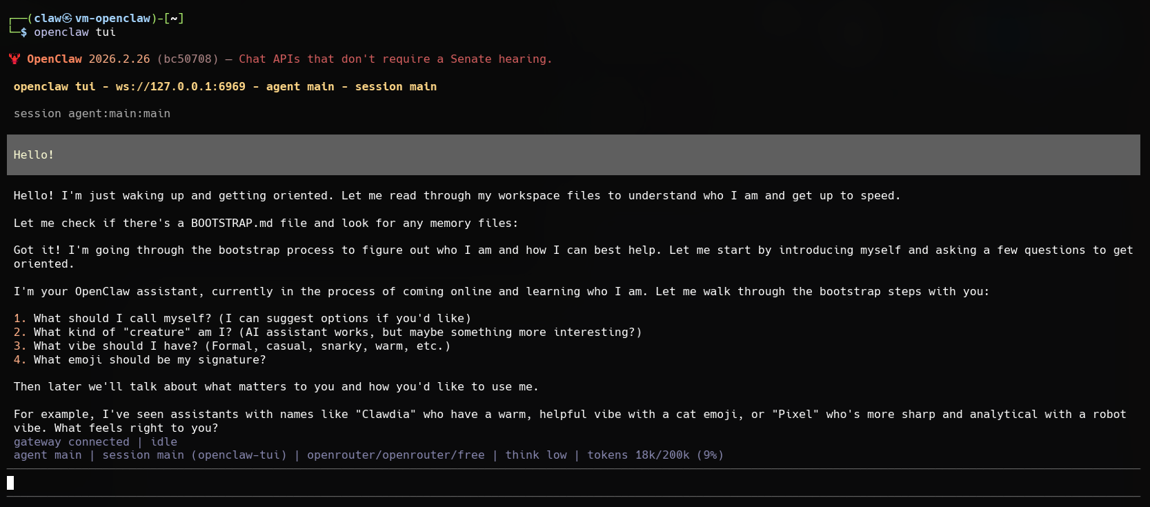Click the 'ws://127.0.0.1:6969' address
Image resolution: width=1150 pixels, height=507 pixels.
[181, 87]
